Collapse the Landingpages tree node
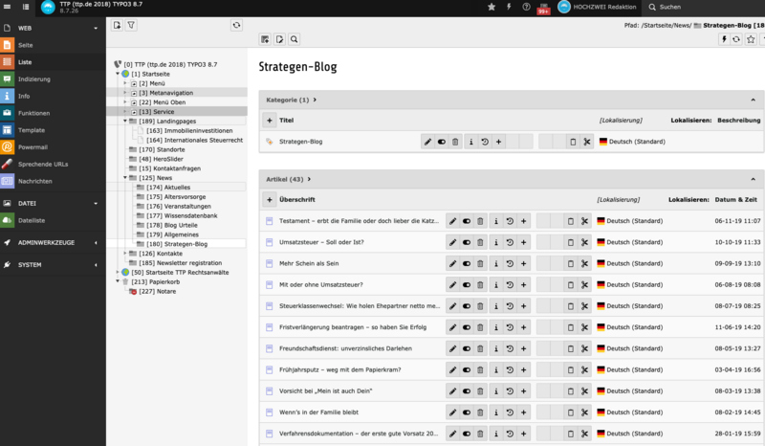This screenshot has height=446, width=765. [124, 122]
